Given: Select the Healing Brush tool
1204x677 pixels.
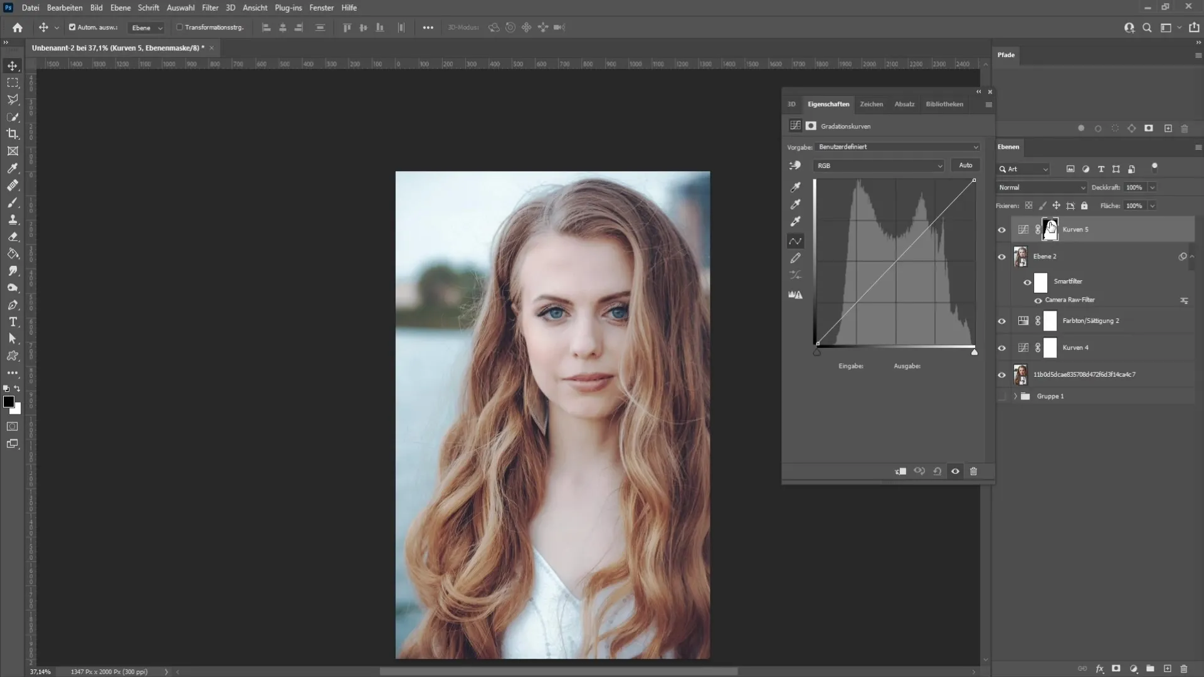Looking at the screenshot, I should 13,185.
